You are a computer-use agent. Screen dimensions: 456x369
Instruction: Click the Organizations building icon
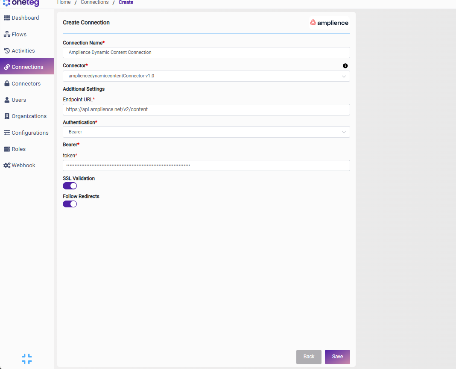click(7, 116)
